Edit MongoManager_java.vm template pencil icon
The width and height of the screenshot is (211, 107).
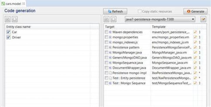coord(195,52)
